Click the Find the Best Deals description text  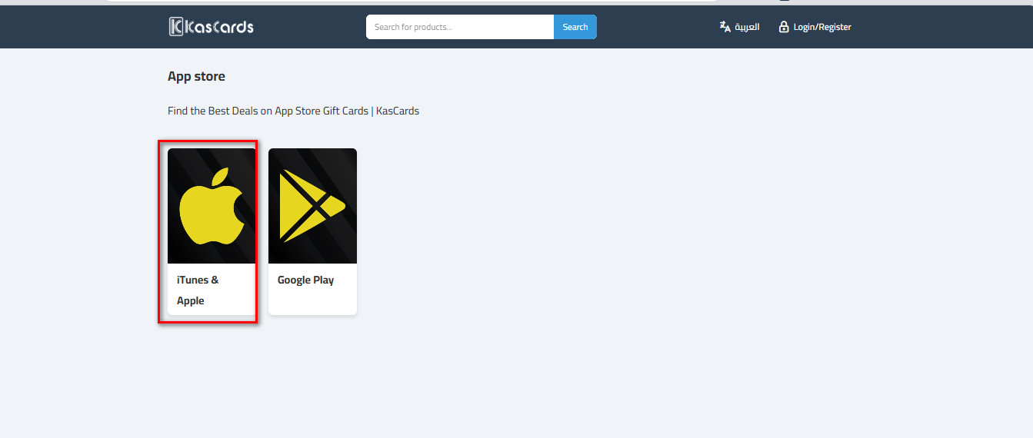pos(293,111)
